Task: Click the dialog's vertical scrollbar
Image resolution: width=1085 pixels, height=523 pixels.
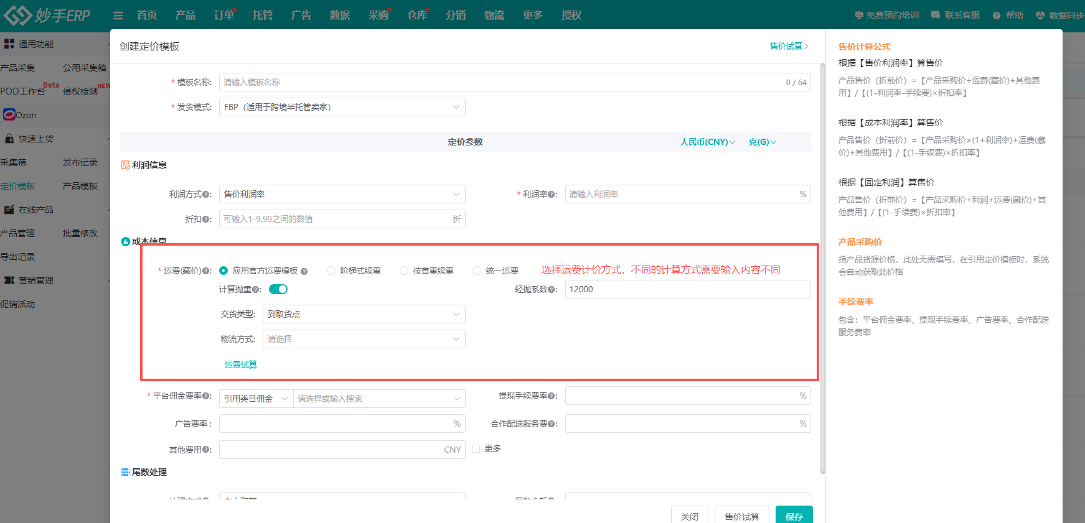Action: pos(822,249)
